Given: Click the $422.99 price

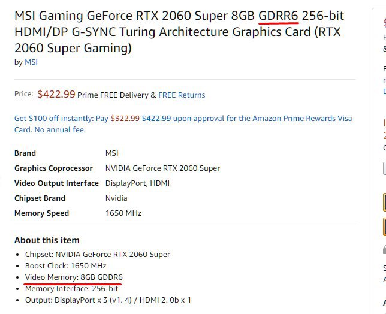Looking at the screenshot, I should pos(56,94).
